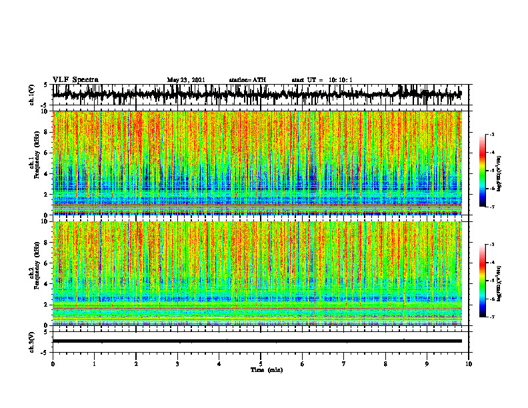Click the ch.2 color scale bar
Viewport: 528px width, 408px height.
[482, 281]
